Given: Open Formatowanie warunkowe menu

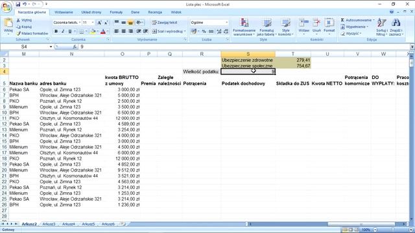Looking at the screenshot, I should pyautogui.click(x=244, y=27).
